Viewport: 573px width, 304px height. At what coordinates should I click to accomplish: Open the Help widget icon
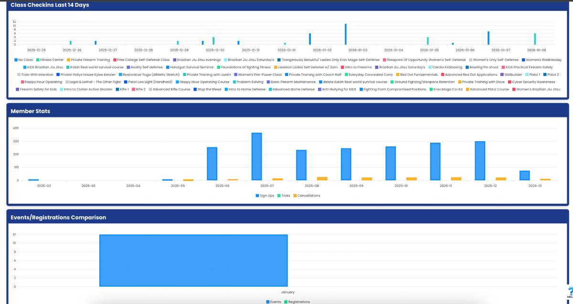(570, 293)
